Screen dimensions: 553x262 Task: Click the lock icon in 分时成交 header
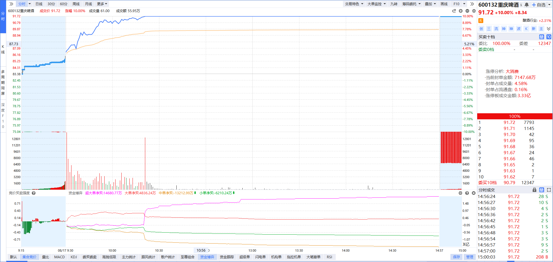point(534,190)
